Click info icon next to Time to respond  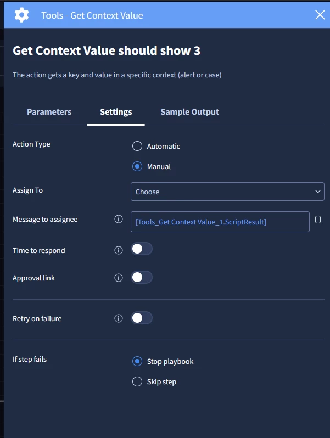pyautogui.click(x=118, y=250)
